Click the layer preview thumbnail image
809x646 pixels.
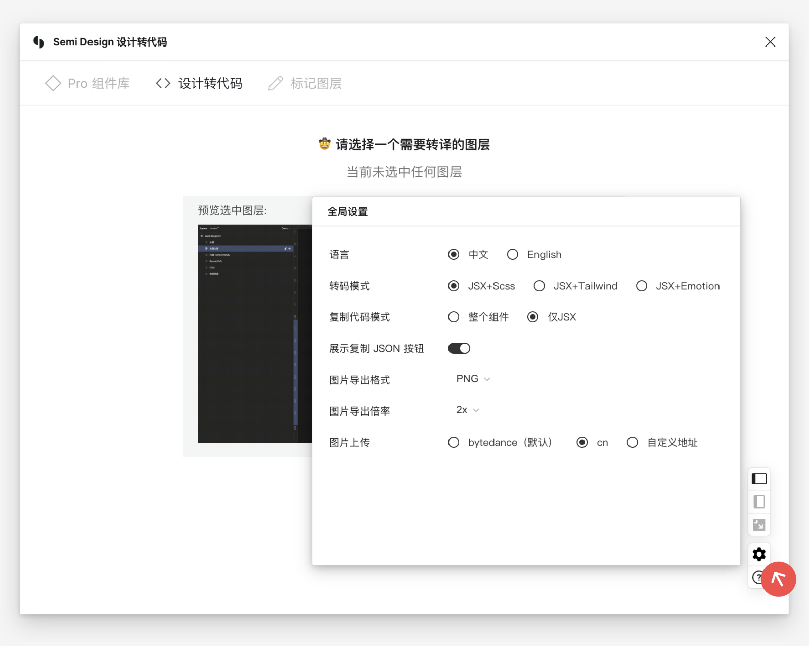255,334
